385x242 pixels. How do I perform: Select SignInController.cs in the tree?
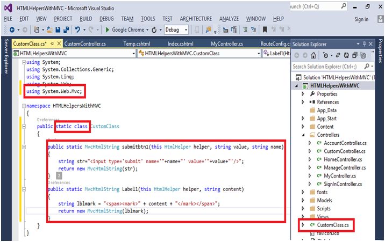(343, 184)
